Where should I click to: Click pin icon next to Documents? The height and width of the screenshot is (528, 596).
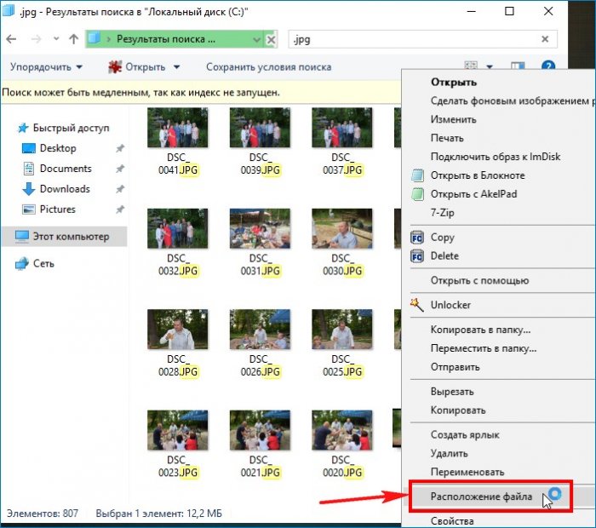[x=120, y=169]
